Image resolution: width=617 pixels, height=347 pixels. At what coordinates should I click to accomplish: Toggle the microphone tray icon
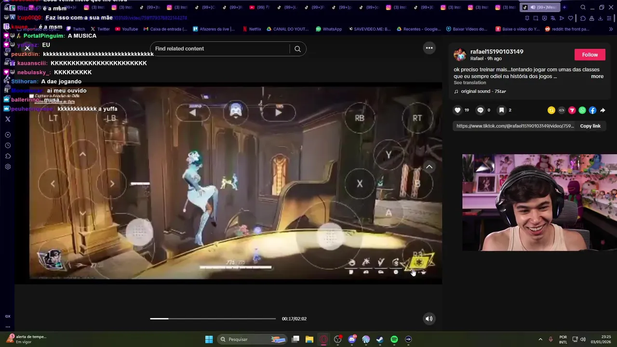pyautogui.click(x=550, y=339)
